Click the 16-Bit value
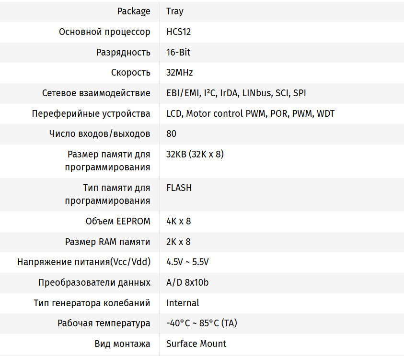 click(x=178, y=52)
